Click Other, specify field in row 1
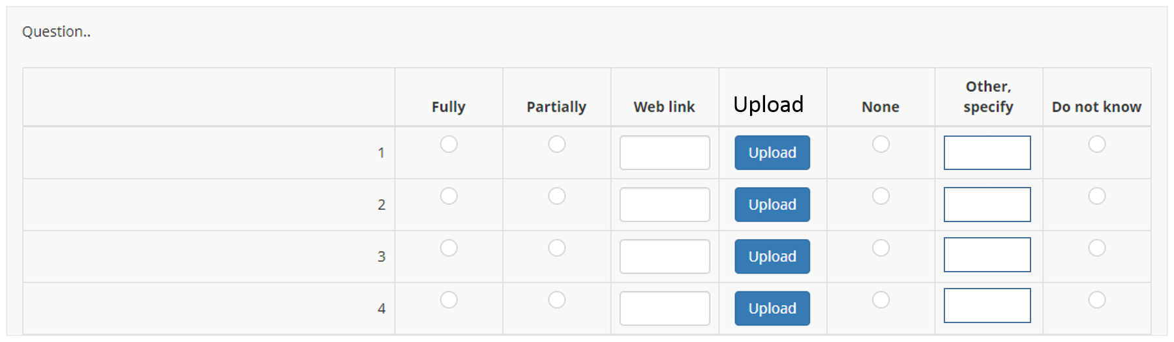 tap(987, 152)
